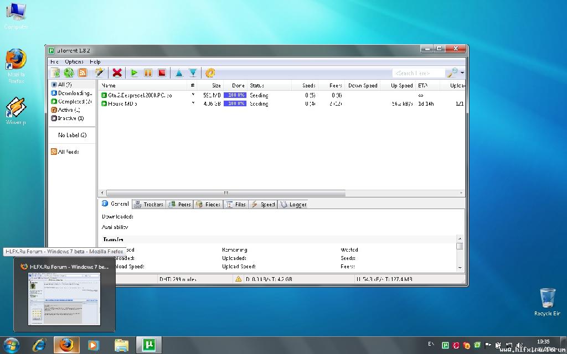Click the 100% progress bar of Gta.2 torrent
567x354 pixels.
pyautogui.click(x=235, y=95)
